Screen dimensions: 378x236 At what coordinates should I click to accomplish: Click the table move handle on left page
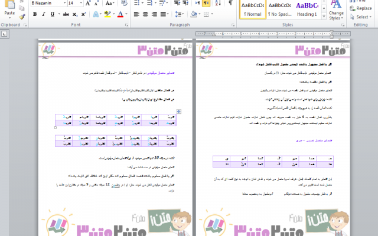(178, 112)
